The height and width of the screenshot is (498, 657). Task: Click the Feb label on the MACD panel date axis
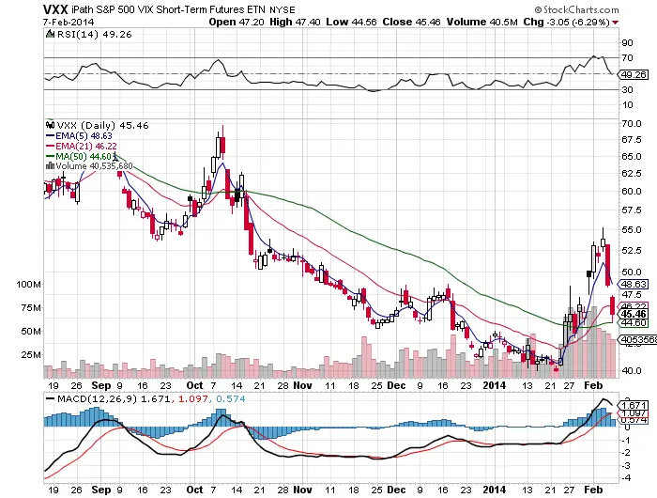point(593,490)
